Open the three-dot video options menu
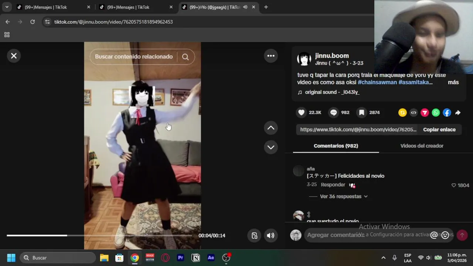This screenshot has height=266, width=473. tap(271, 56)
